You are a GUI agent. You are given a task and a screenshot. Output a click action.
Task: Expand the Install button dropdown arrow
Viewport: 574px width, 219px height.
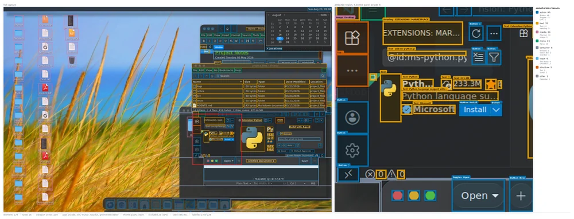(x=232, y=139)
